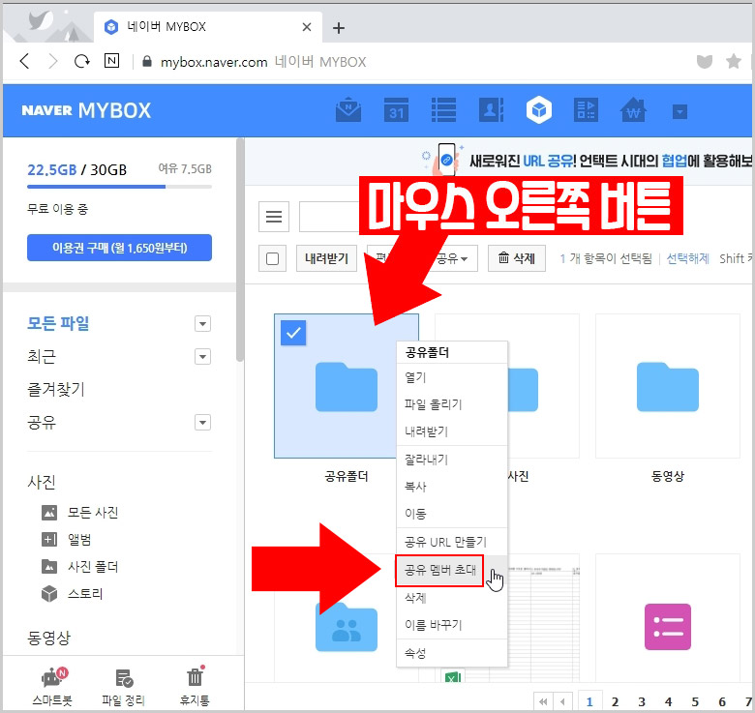Choose 열기 in context menu
This screenshot has height=713, width=755.
tap(452, 377)
